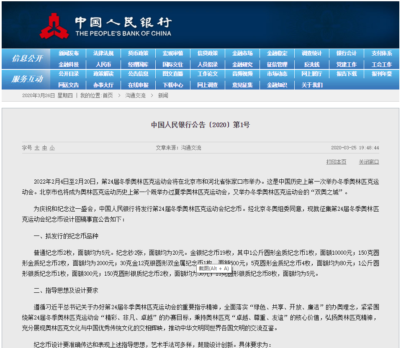Open the 货币政策 page

click(138, 53)
